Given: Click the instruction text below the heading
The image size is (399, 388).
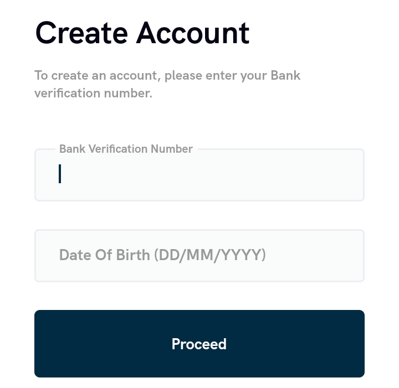Looking at the screenshot, I should click(167, 84).
